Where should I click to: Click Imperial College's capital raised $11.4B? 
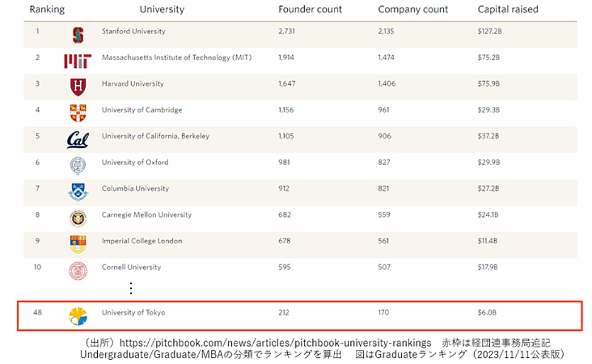(x=488, y=241)
